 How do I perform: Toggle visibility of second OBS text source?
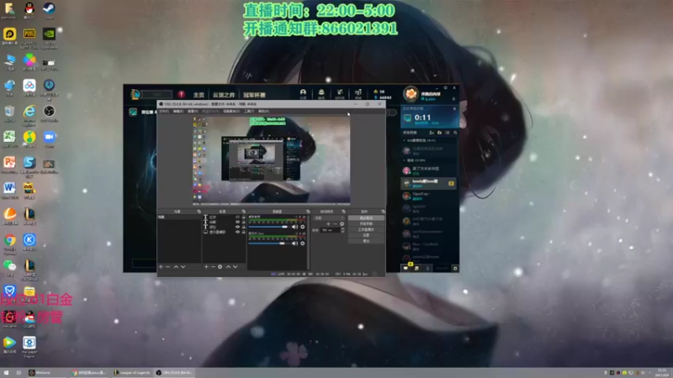237,222
